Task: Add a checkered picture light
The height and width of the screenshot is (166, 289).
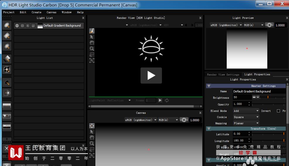Action: (7, 69)
